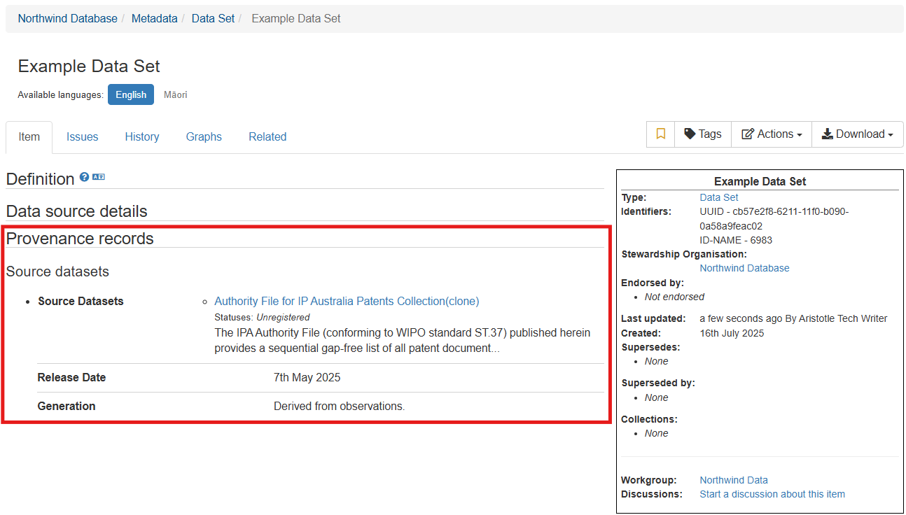Click the translation icon next to Definition

98,177
